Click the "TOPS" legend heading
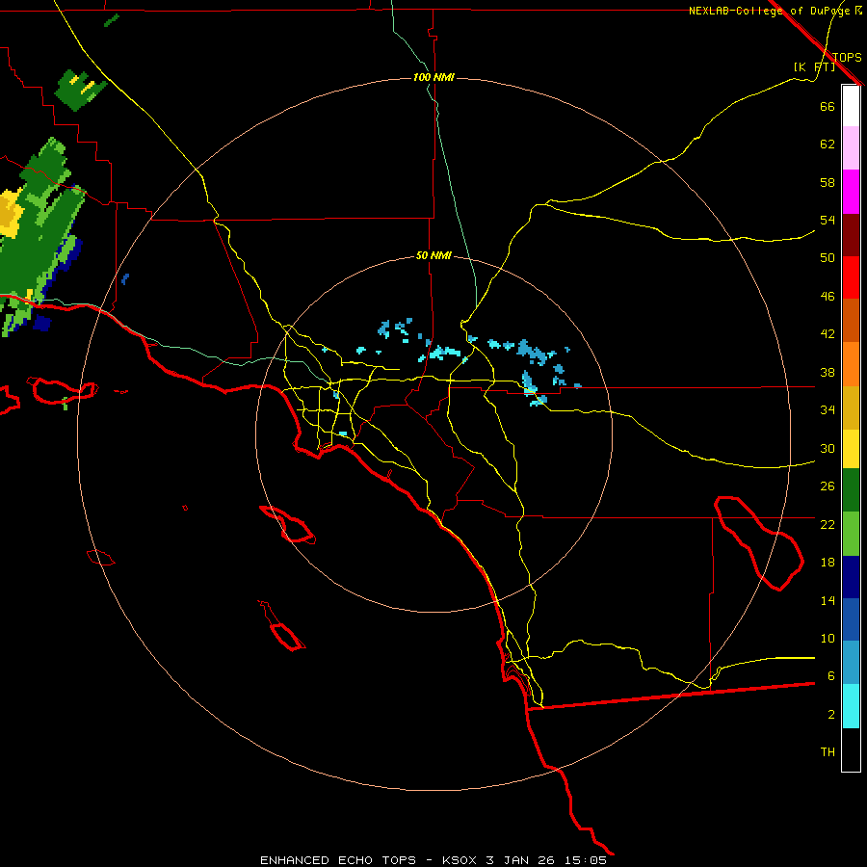 pos(847,58)
